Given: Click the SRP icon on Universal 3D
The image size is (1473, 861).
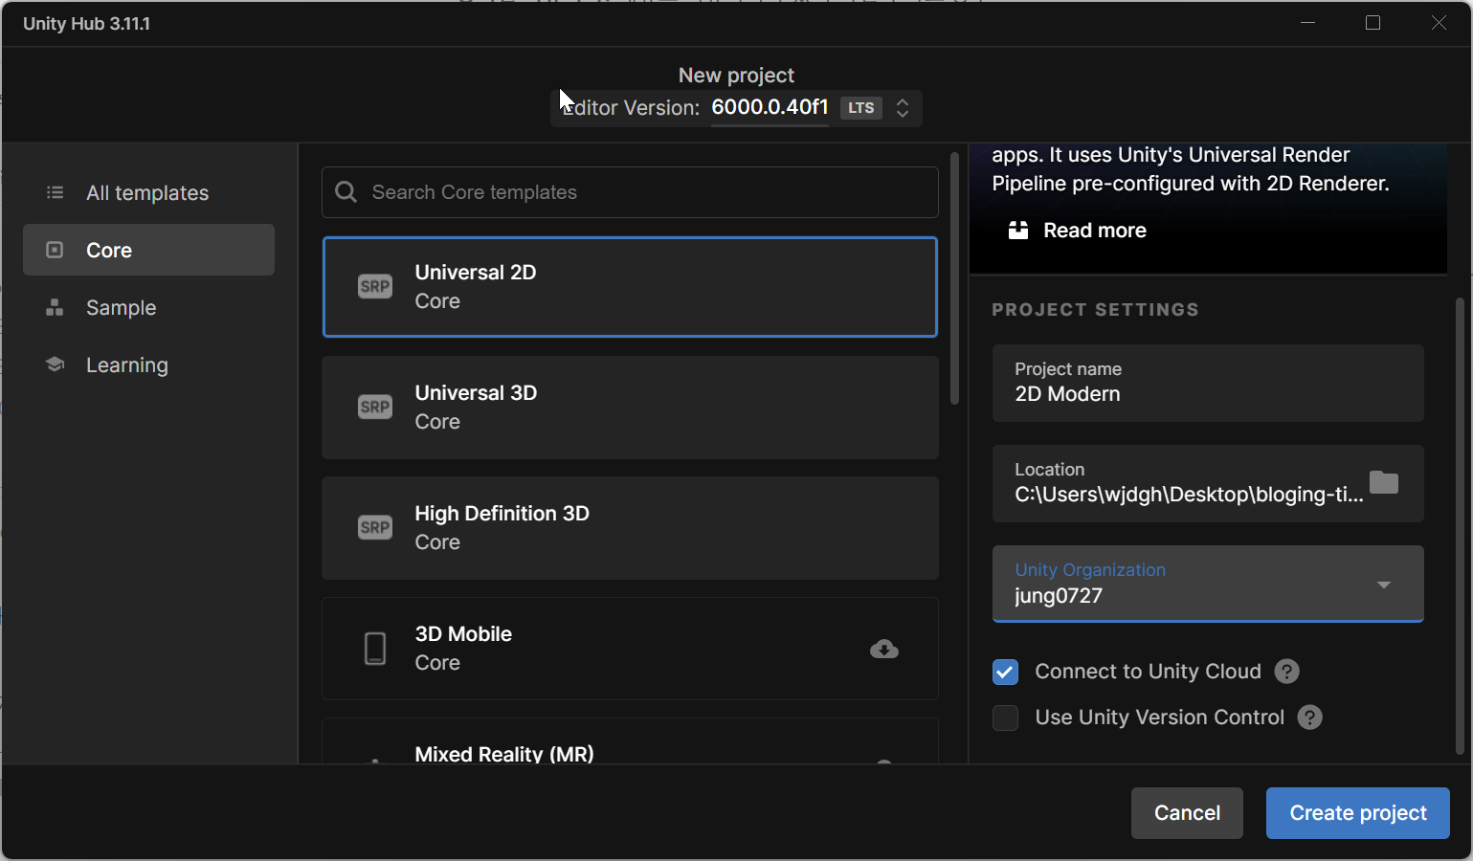Looking at the screenshot, I should (x=375, y=407).
